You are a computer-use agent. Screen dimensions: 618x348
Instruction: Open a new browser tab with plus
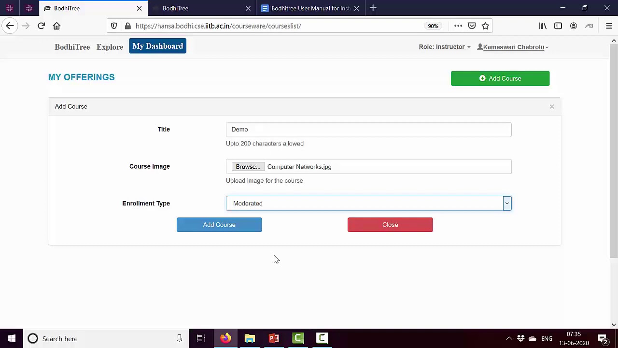[373, 8]
